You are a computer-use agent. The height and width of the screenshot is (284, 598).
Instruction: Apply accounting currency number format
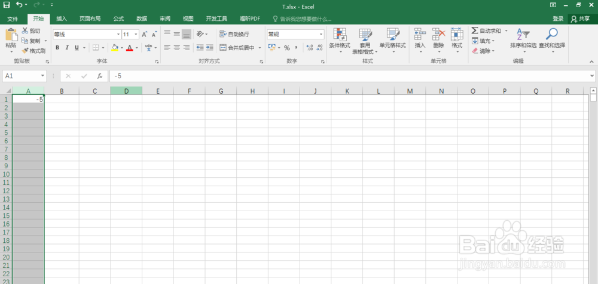(272, 48)
